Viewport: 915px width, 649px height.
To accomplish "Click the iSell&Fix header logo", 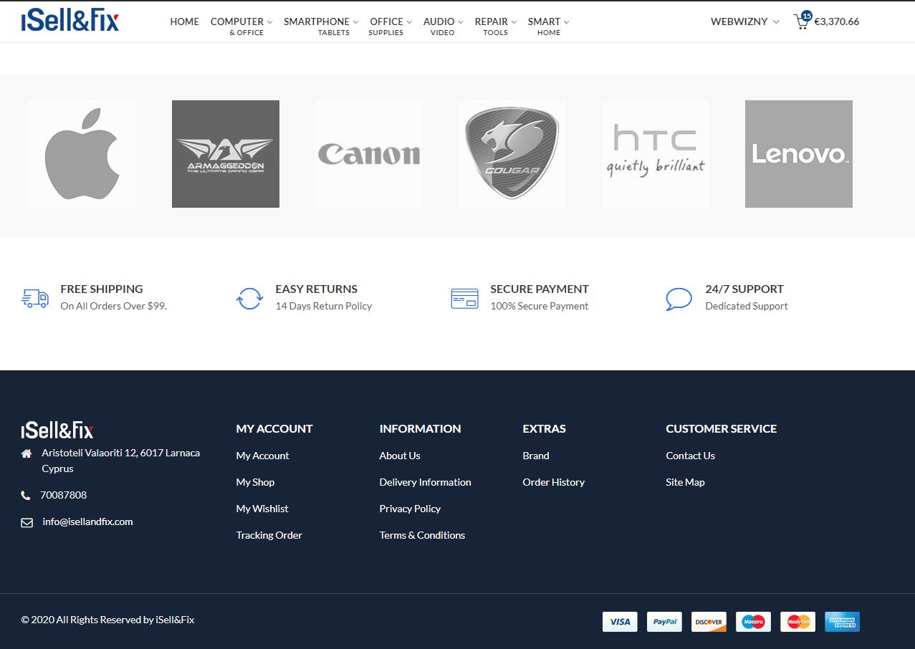I will (70, 21).
